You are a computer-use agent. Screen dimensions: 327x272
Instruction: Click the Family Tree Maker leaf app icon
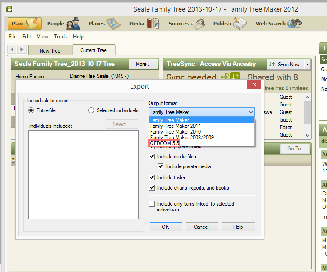(9, 9)
